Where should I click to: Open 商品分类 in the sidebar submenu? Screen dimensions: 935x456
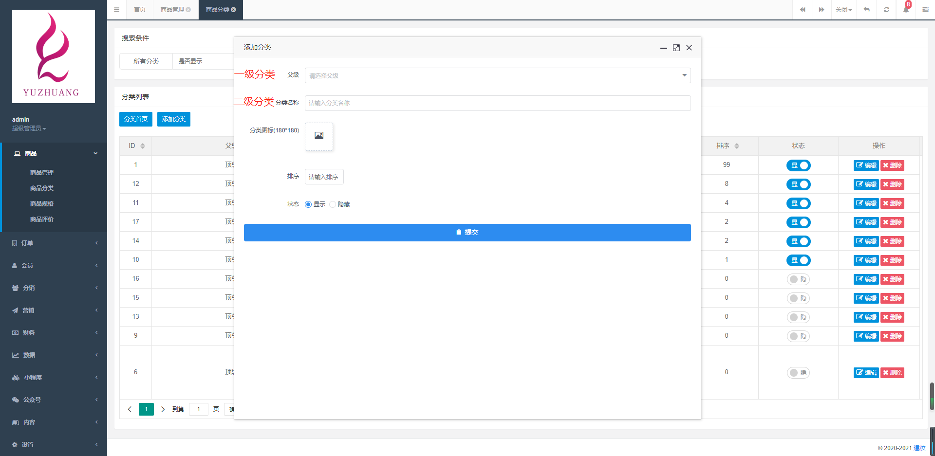tap(42, 188)
